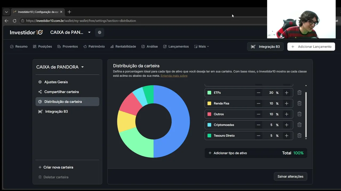Image resolution: width=341 pixels, height=191 pixels.
Task: Go to the Posições tab
Action: pos(42,46)
